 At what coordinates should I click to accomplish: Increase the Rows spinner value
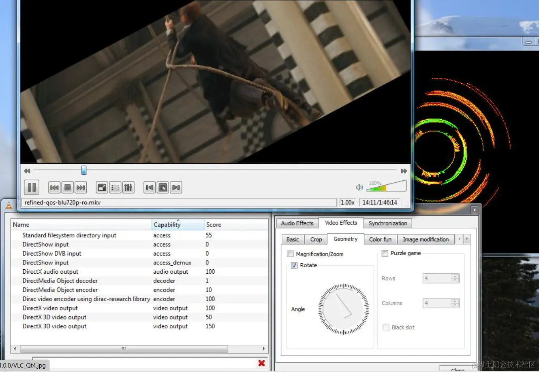tap(455, 276)
